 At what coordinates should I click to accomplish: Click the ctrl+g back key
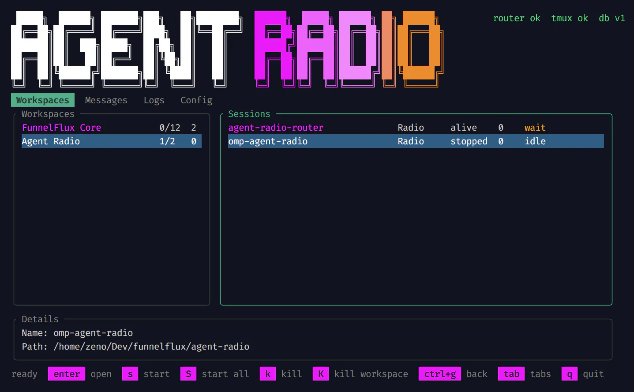pyautogui.click(x=440, y=374)
